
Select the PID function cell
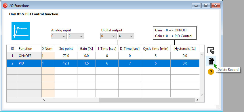click(x=30, y=63)
